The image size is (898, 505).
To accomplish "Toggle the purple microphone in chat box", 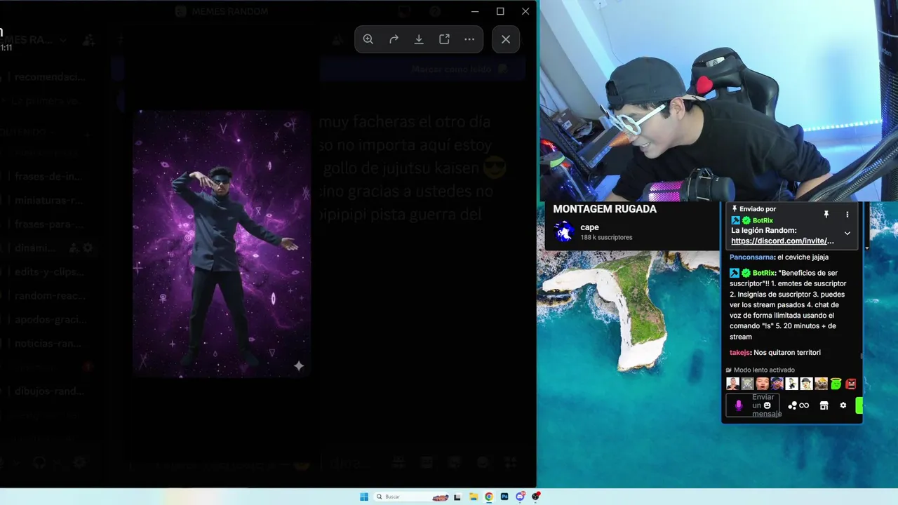I will point(738,405).
